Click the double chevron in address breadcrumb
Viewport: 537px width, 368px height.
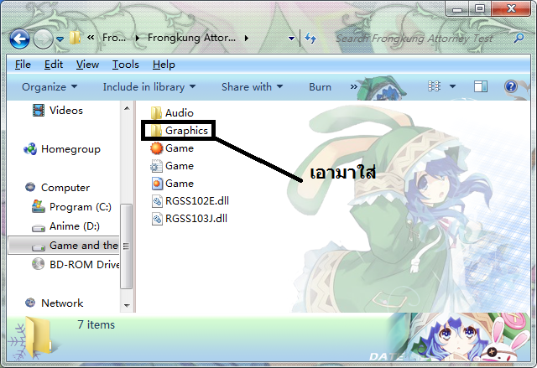[91, 37]
